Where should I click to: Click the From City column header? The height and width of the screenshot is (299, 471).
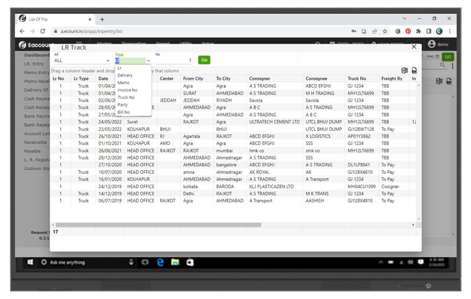[x=193, y=78]
